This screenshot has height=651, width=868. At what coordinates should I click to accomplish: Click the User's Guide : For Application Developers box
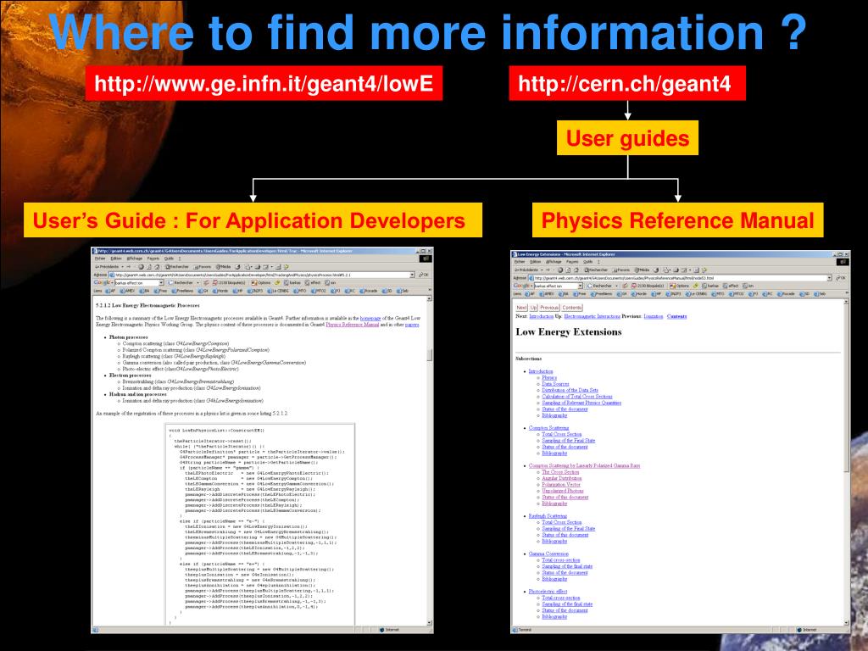click(x=253, y=220)
